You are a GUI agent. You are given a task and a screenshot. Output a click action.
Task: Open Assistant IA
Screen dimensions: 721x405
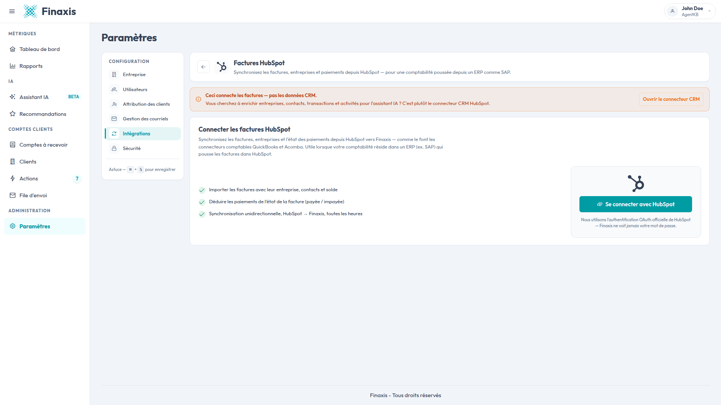point(45,97)
